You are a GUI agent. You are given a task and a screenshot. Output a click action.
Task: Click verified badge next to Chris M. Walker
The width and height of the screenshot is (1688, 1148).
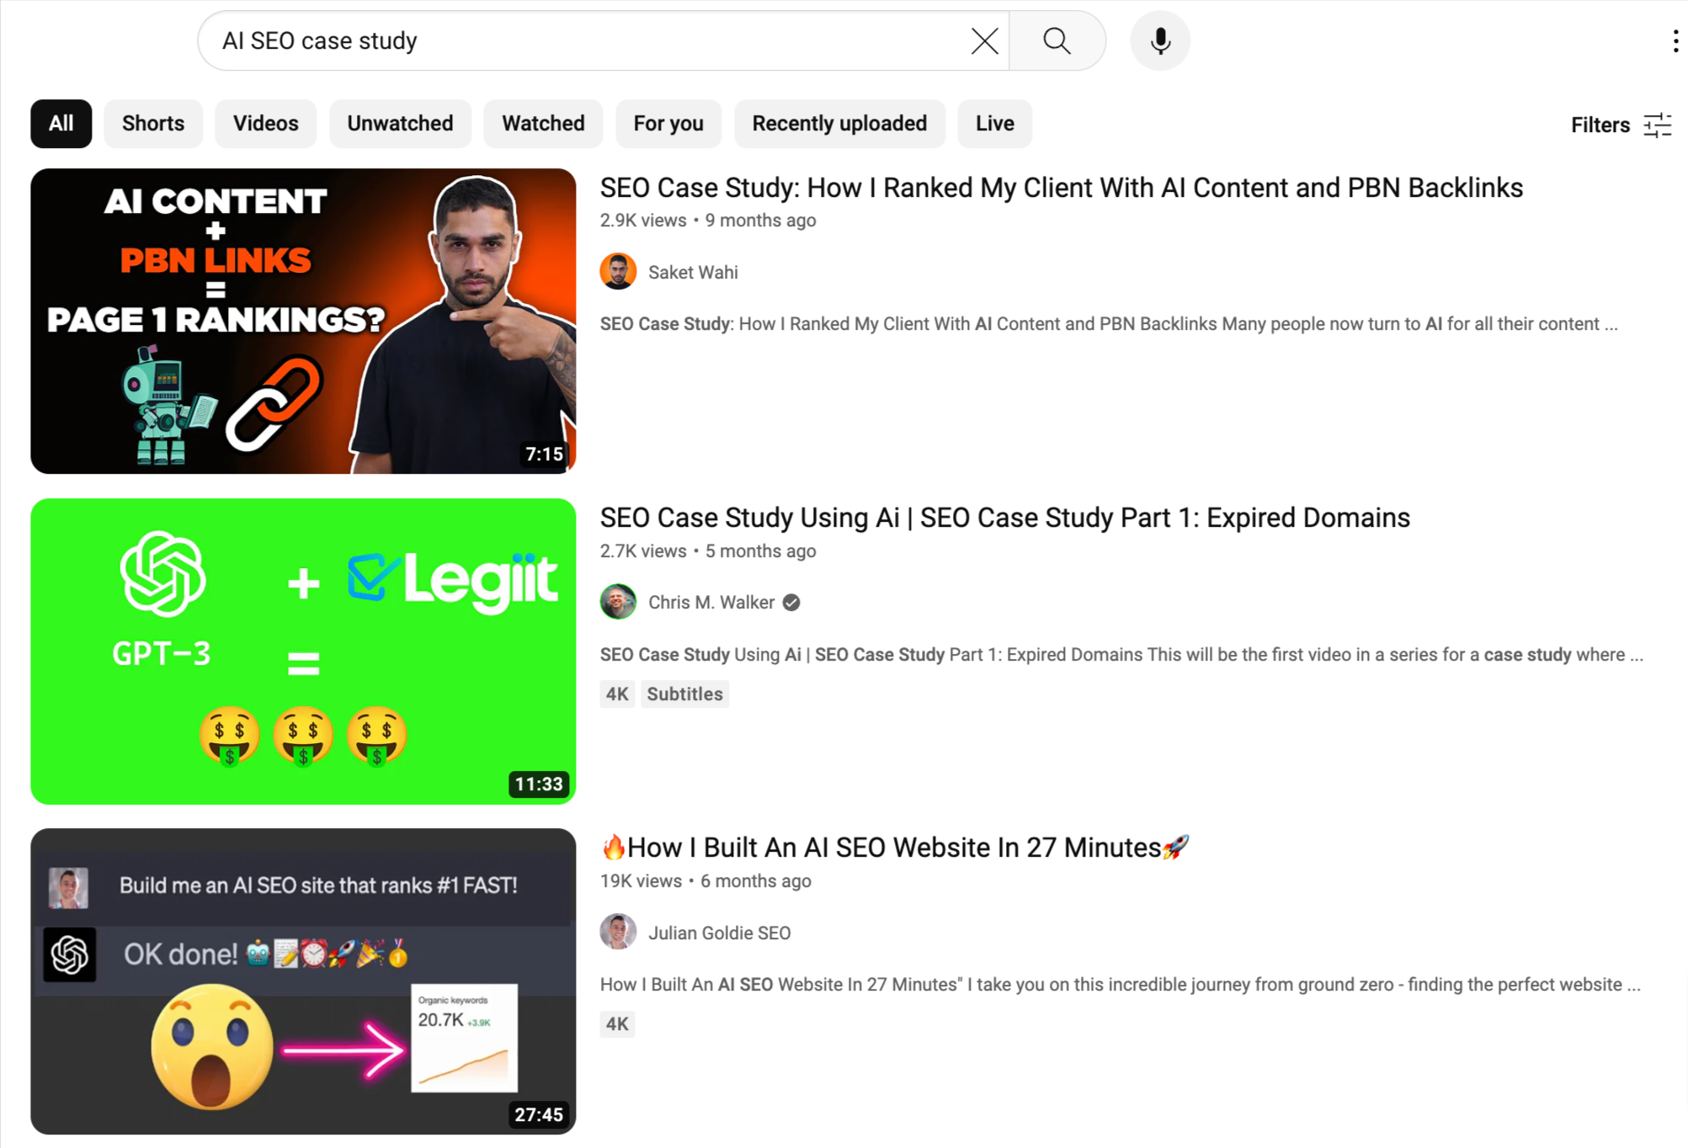click(791, 603)
